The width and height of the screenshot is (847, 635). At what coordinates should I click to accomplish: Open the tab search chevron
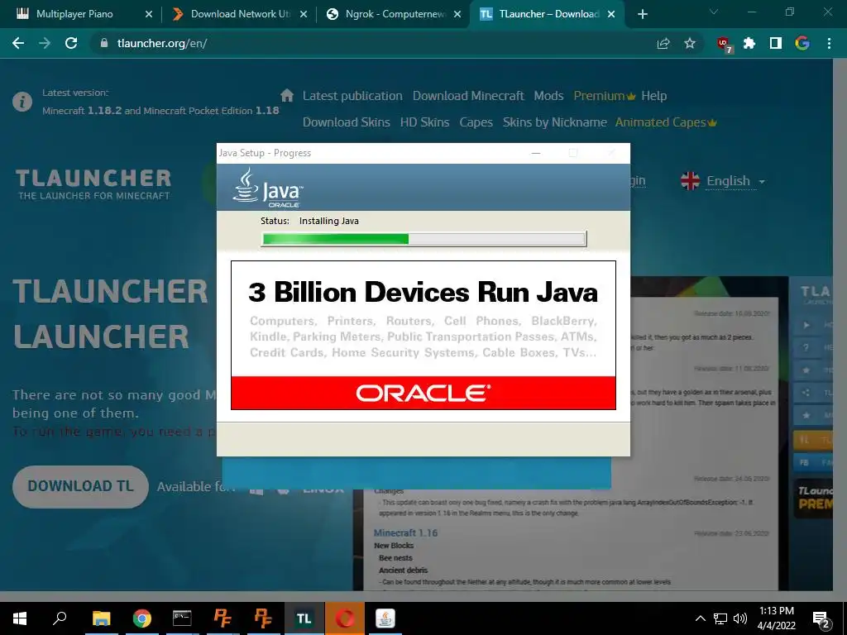[714, 12]
